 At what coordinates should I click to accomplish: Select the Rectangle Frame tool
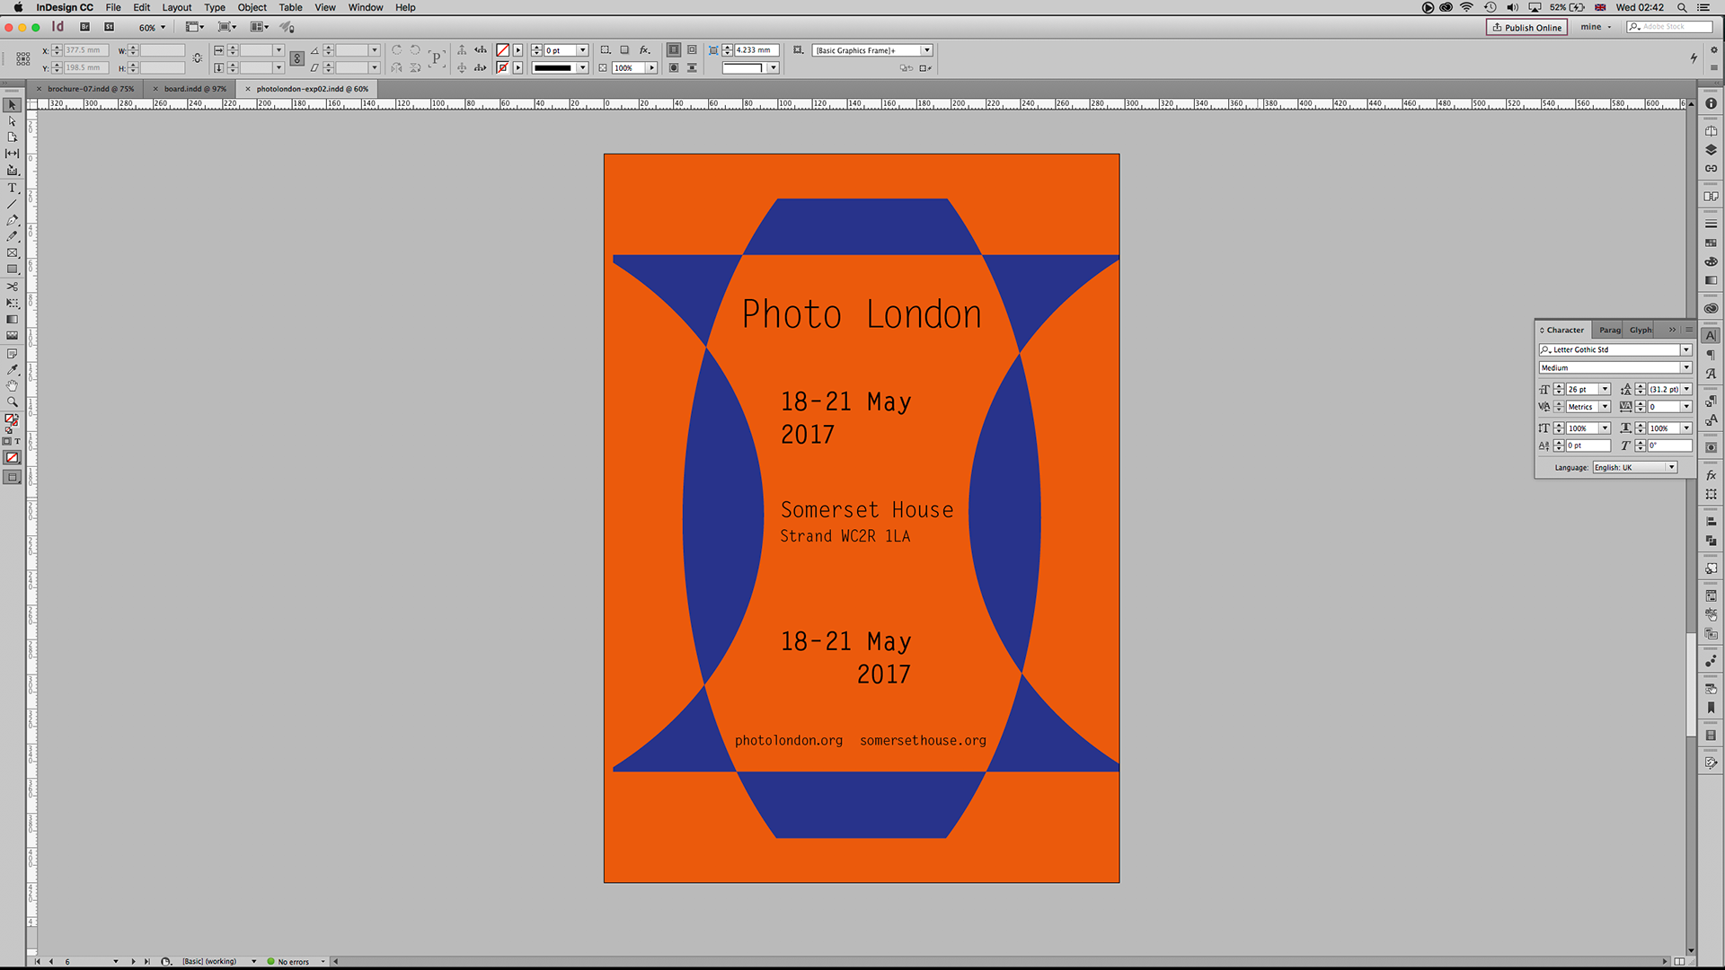coord(12,253)
